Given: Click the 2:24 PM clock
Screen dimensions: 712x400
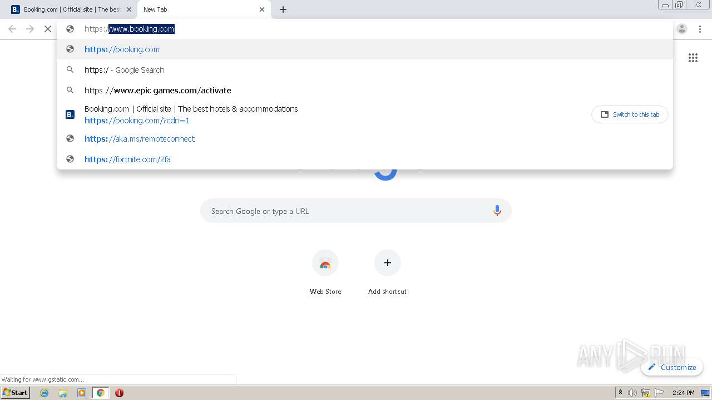Looking at the screenshot, I should (x=684, y=393).
